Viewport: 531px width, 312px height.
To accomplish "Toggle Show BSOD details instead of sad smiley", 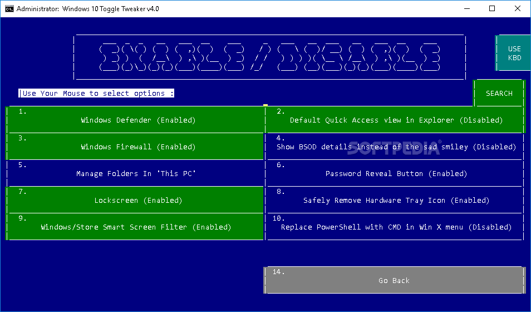I will click(396, 147).
